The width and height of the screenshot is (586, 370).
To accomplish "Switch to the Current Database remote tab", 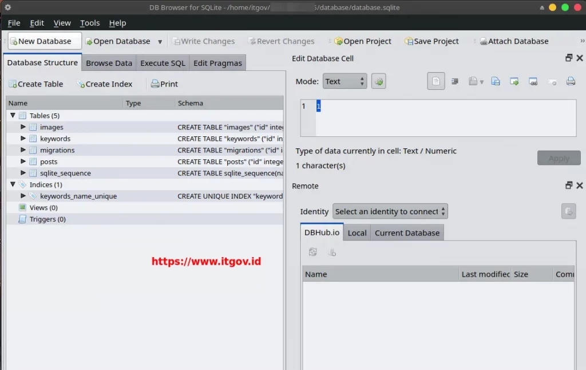I will click(x=407, y=233).
